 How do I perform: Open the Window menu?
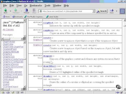(x=57, y=5)
